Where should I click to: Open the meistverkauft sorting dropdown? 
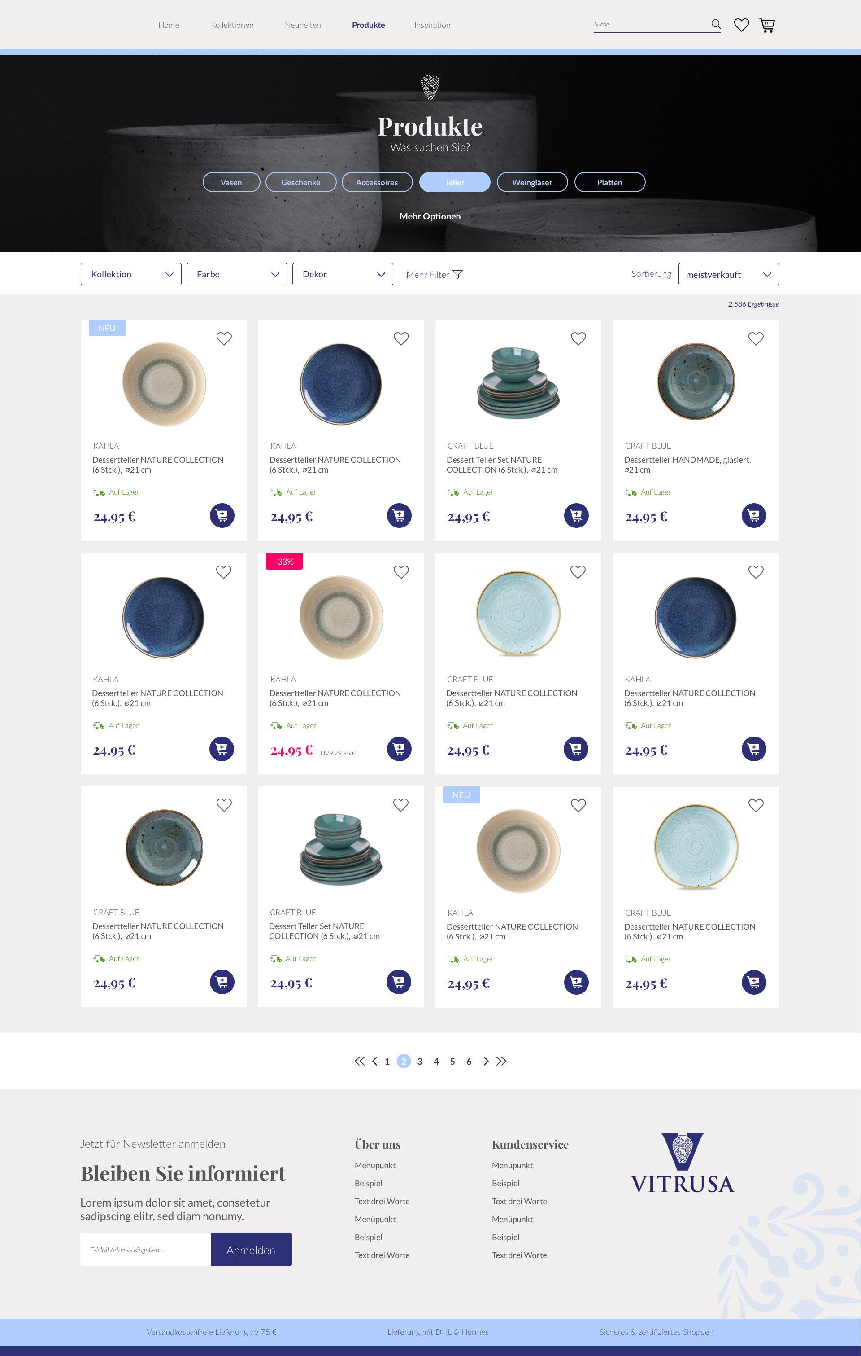point(728,274)
